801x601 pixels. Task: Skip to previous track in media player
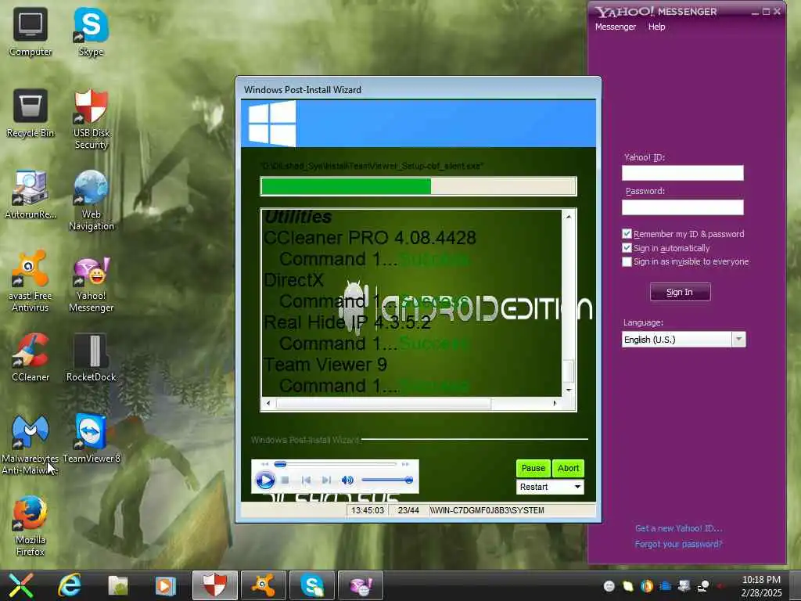click(x=306, y=480)
